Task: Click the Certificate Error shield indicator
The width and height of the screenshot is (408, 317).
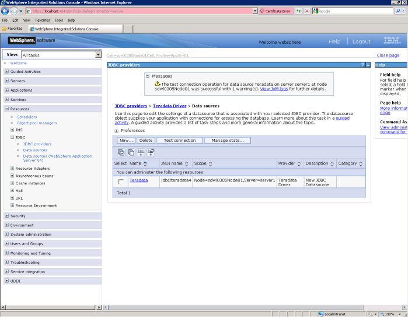Action: tap(276, 11)
